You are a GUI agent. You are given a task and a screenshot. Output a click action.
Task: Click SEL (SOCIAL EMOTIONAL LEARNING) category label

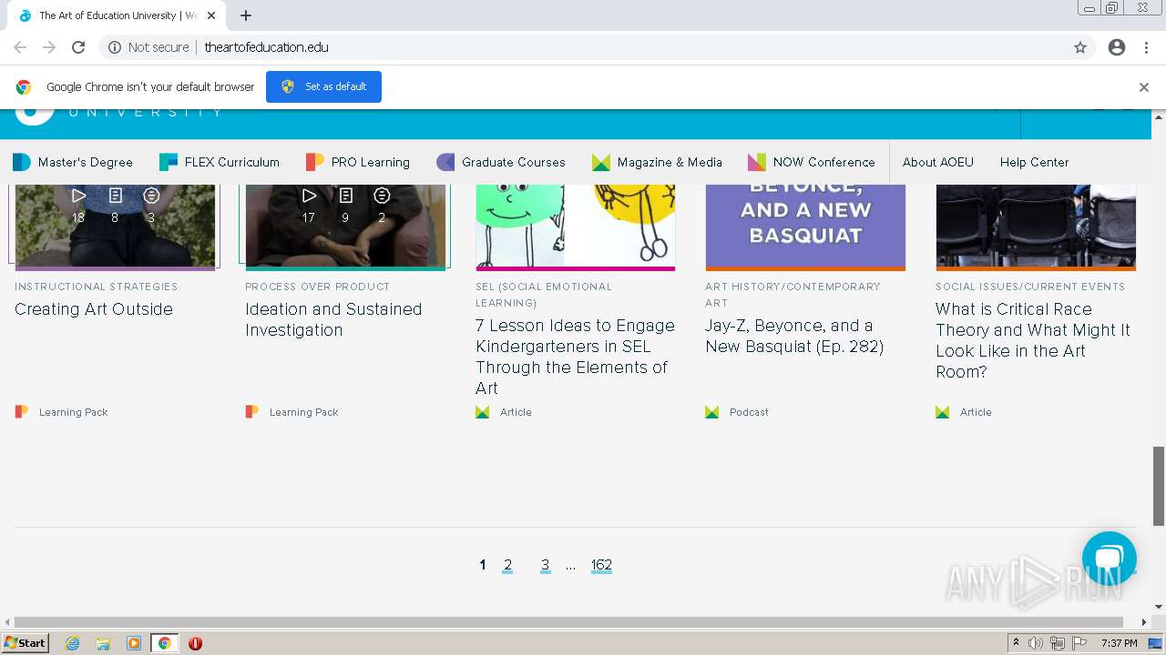[x=544, y=295]
